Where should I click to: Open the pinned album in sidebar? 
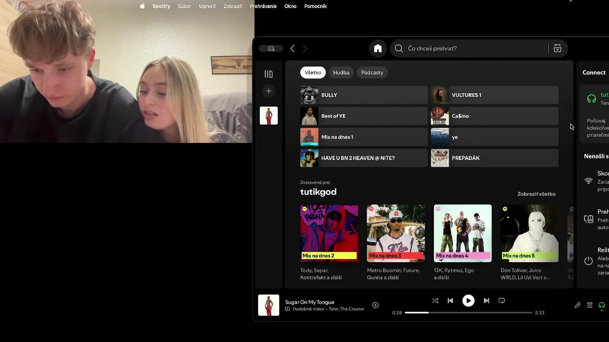(x=269, y=115)
